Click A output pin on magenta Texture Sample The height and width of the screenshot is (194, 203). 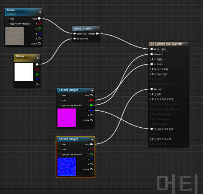pyautogui.click(x=92, y=115)
